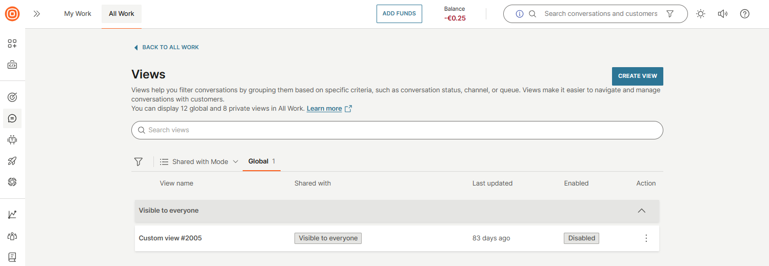Expand the sidebar with double-chevron icon
769x266 pixels.
[x=37, y=14]
